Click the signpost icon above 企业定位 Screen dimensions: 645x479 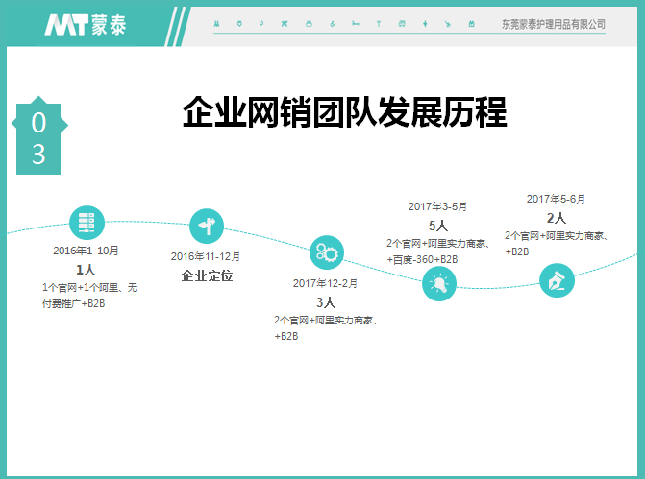[x=206, y=226]
